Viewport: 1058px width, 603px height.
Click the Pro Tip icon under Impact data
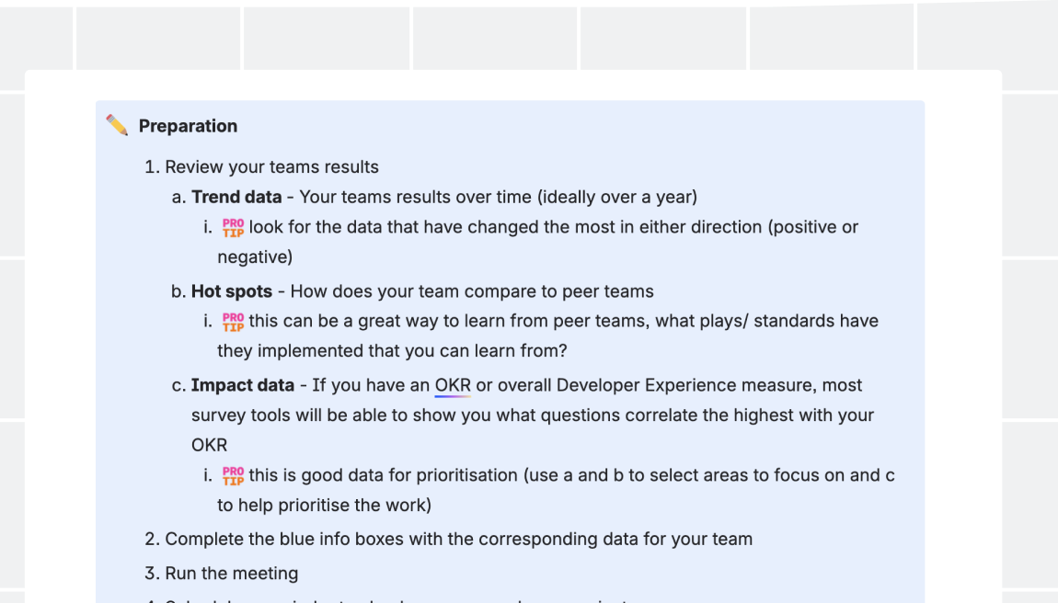point(233,475)
